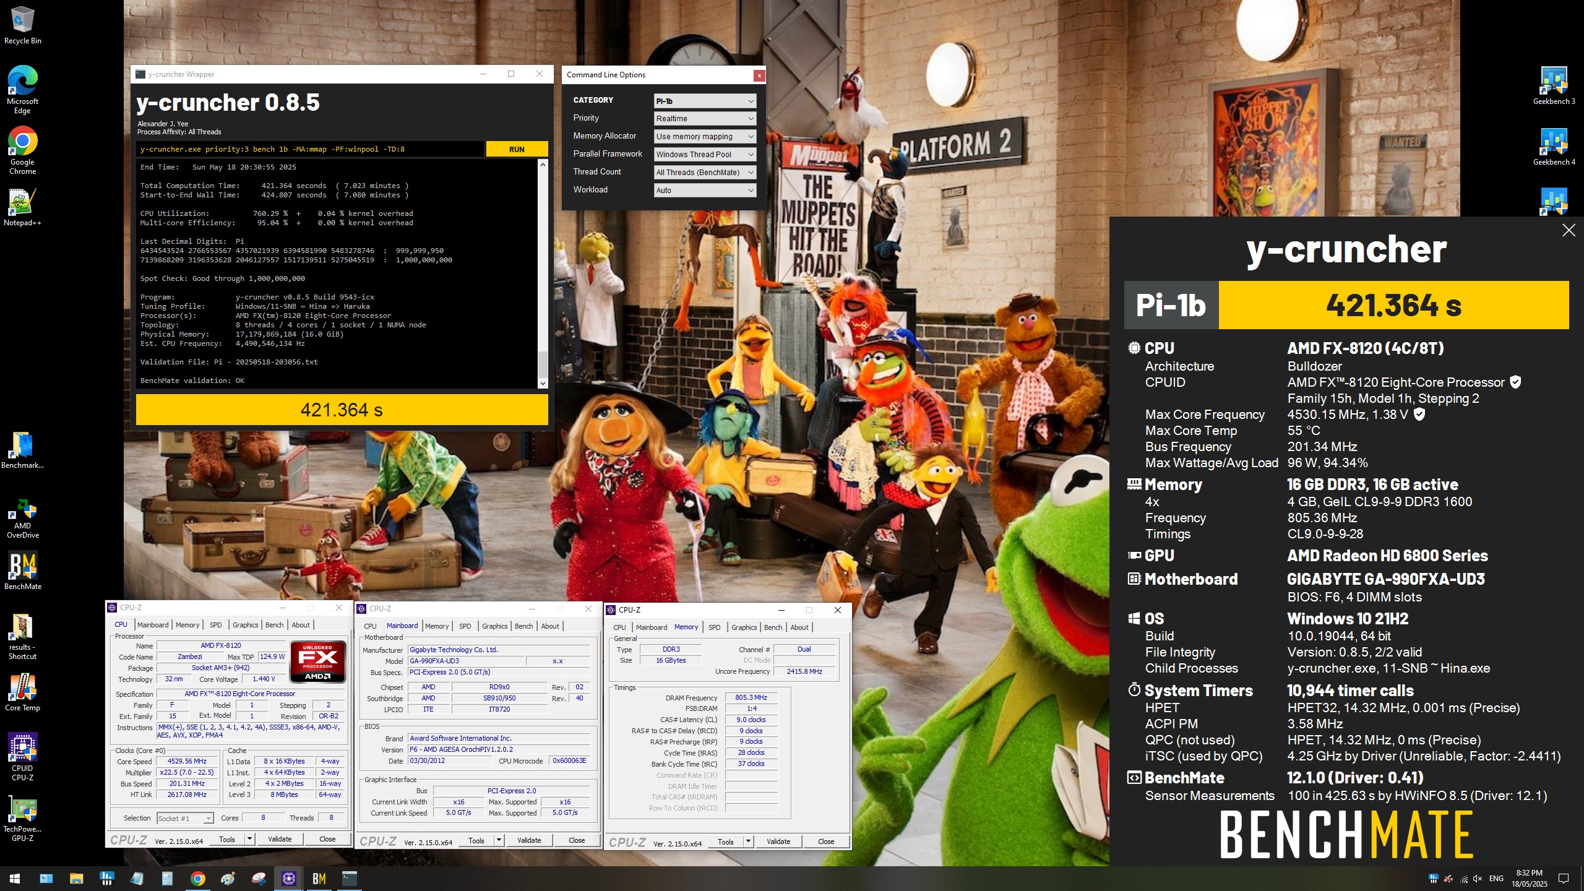Open the Workload dropdown set to Auto

[705, 191]
